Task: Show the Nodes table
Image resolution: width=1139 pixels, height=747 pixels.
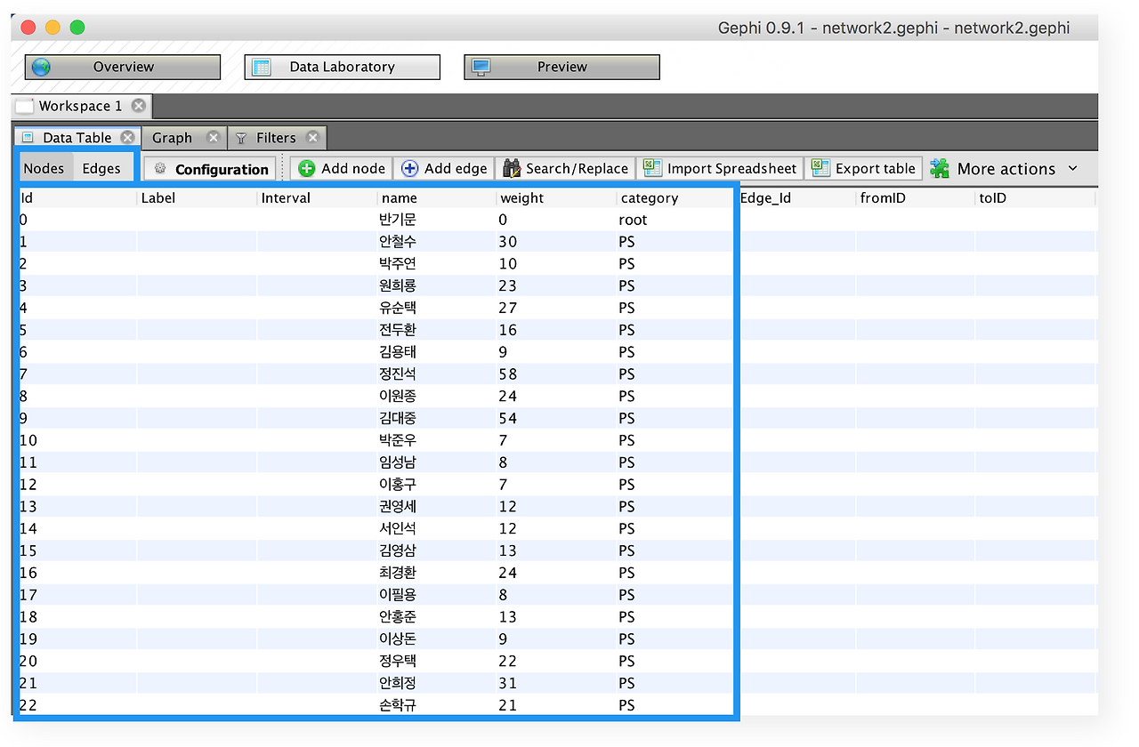Action: 44,168
